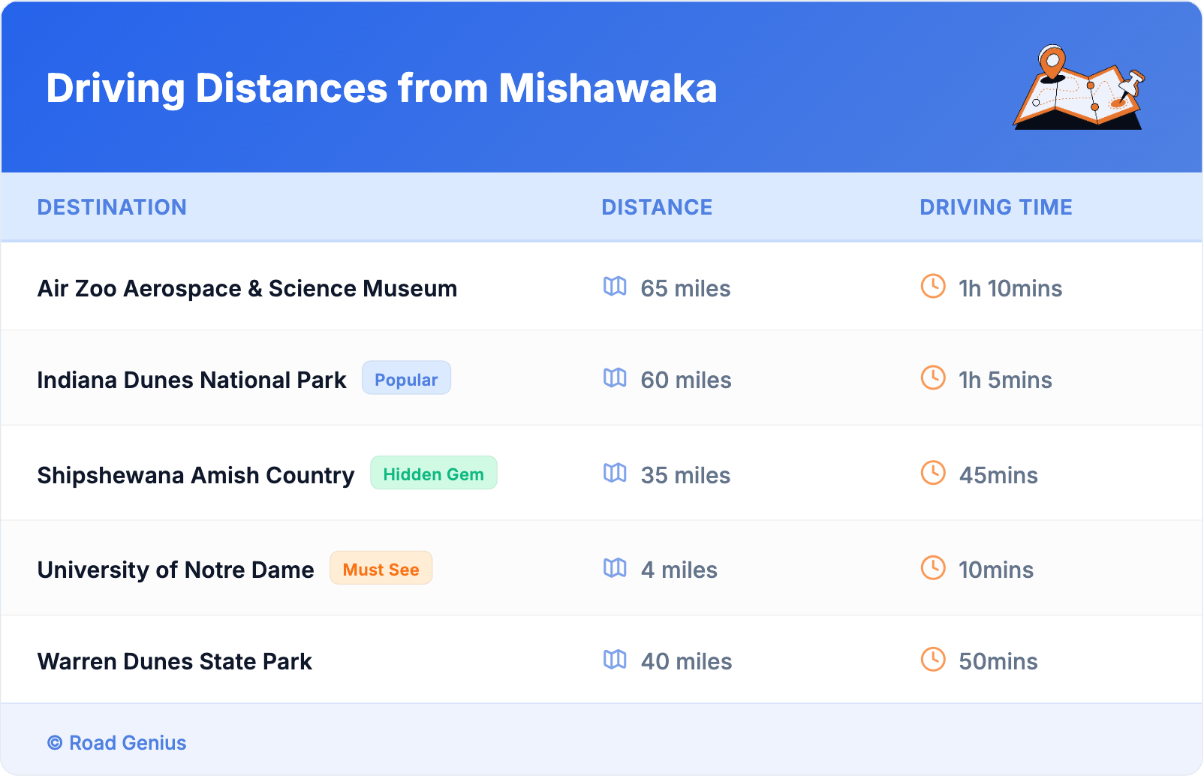The width and height of the screenshot is (1204, 776).
Task: Click the clock icon next to 1h 5mins
Action: (x=933, y=378)
